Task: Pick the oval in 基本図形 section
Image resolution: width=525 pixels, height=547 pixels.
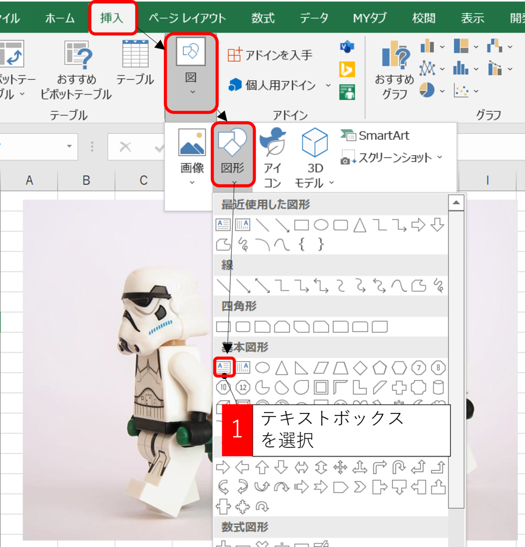Action: pyautogui.click(x=262, y=367)
